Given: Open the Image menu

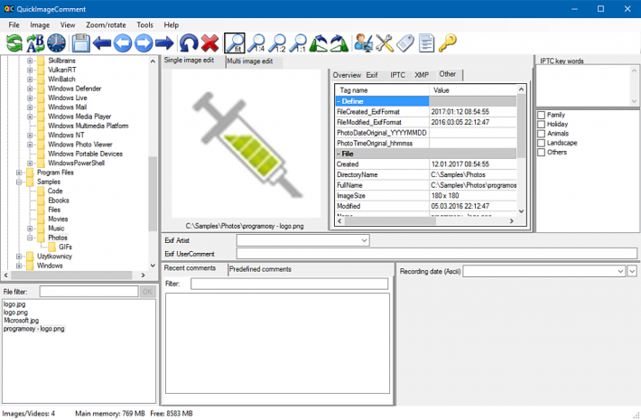Looking at the screenshot, I should (40, 25).
